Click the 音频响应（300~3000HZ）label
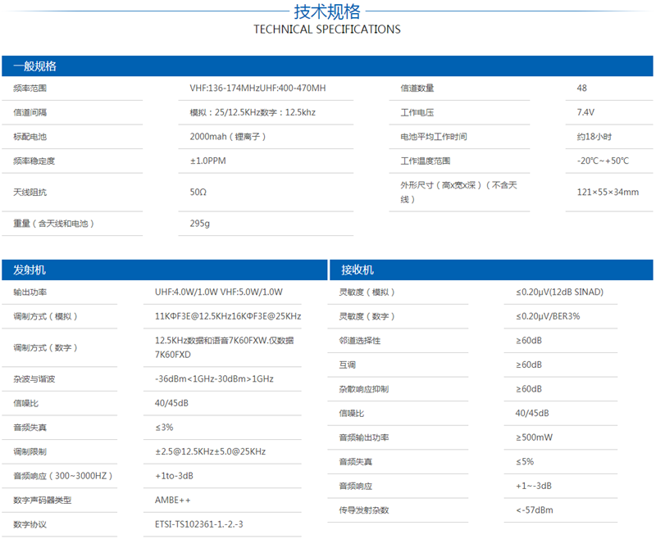The width and height of the screenshot is (656, 539). pyautogui.click(x=63, y=476)
